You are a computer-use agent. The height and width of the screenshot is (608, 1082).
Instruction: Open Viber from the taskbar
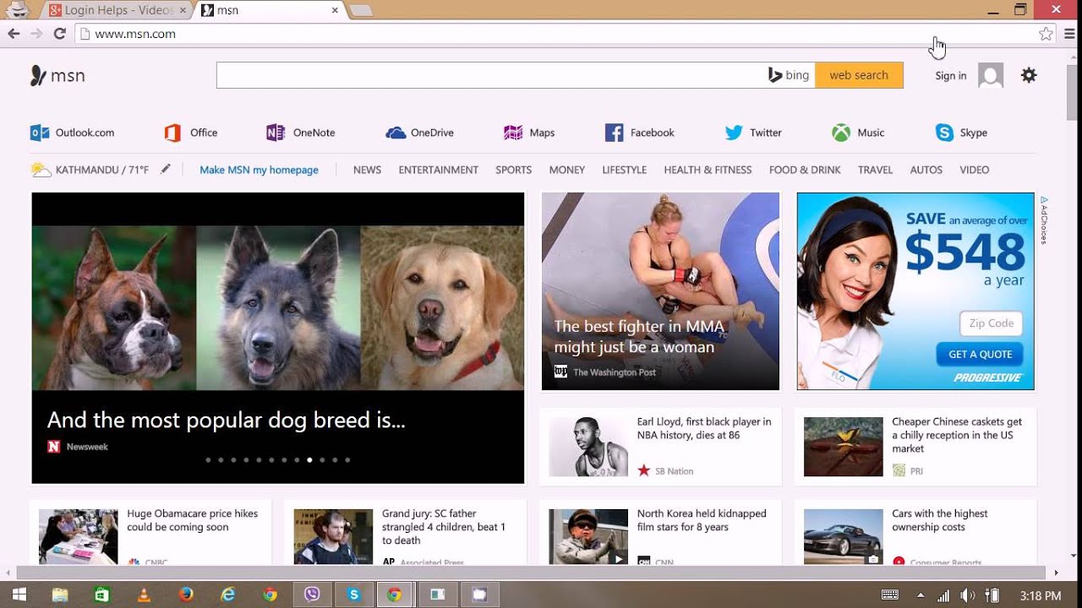point(312,594)
